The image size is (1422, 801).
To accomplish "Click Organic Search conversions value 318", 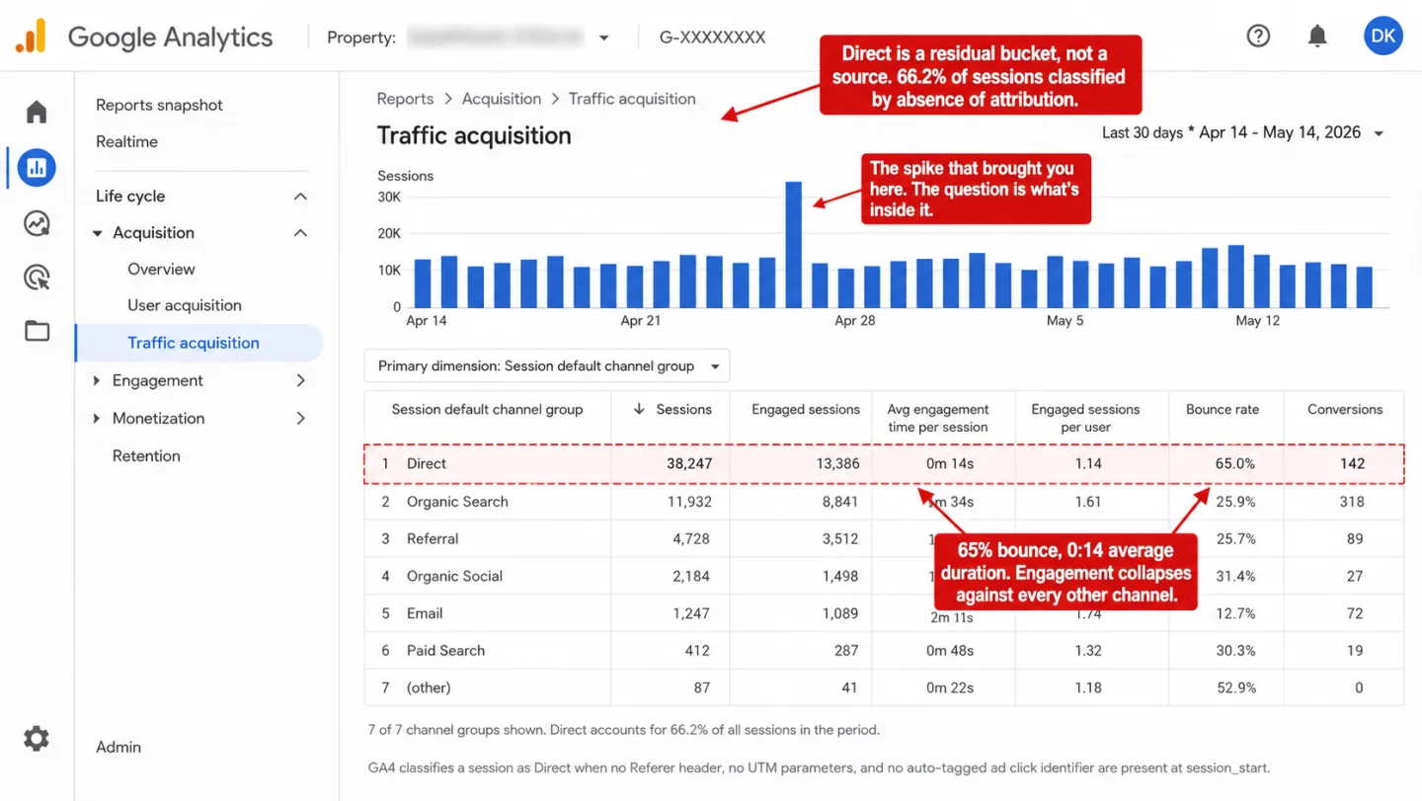I will [1352, 501].
